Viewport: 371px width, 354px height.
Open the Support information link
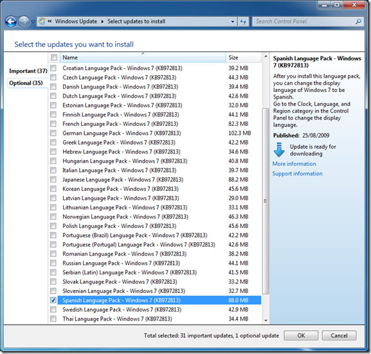tap(298, 173)
